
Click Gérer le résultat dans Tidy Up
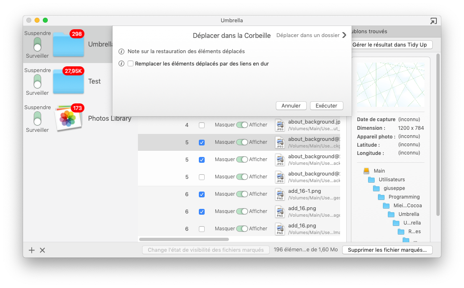pyautogui.click(x=389, y=44)
